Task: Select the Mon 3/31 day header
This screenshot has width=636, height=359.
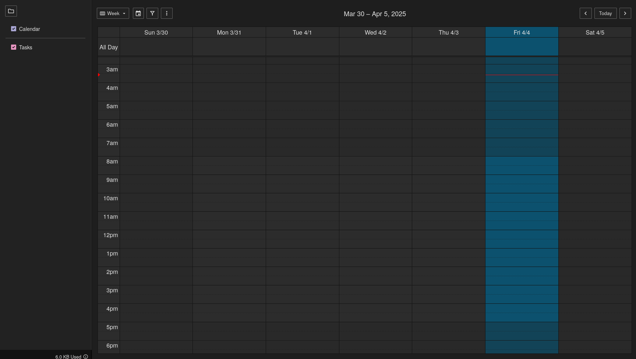Action: (x=229, y=32)
